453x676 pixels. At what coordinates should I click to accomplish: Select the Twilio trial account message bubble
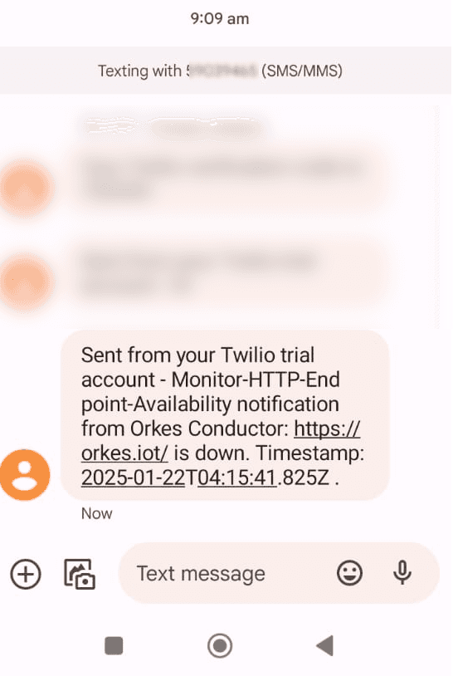[x=225, y=415]
